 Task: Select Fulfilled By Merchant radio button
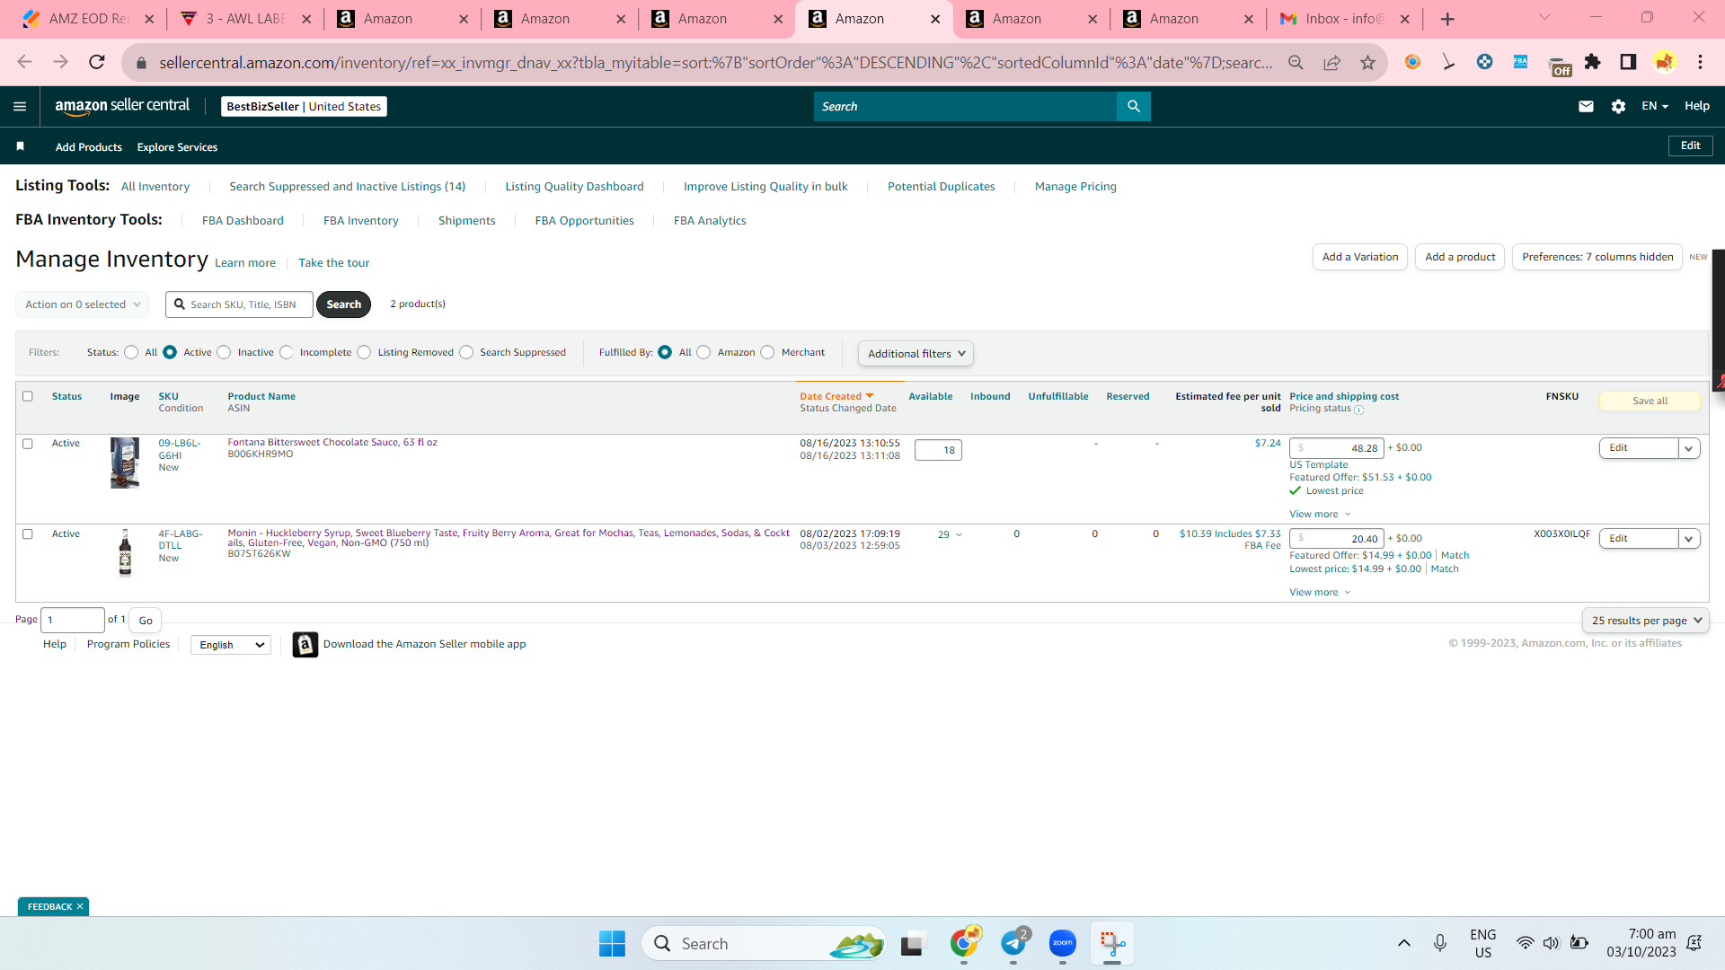click(768, 352)
